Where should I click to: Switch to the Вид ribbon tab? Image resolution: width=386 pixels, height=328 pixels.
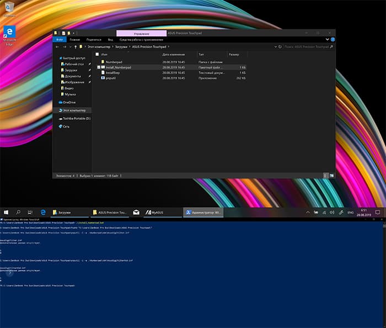click(x=110, y=40)
